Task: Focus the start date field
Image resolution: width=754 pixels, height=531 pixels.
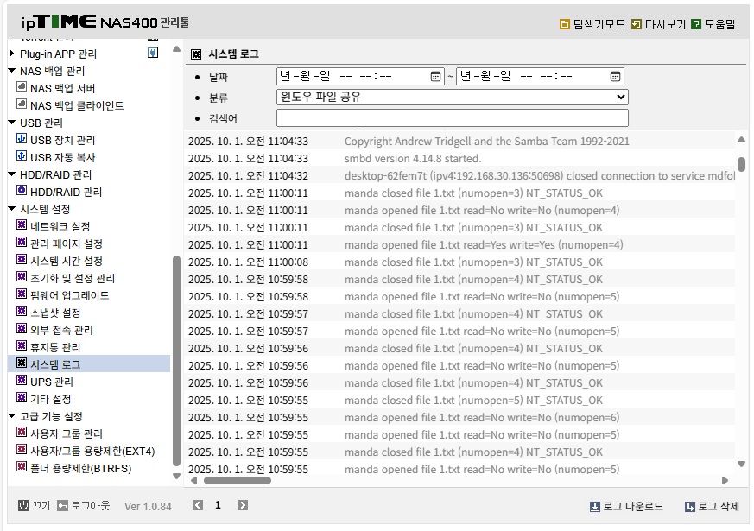Action: [359, 76]
